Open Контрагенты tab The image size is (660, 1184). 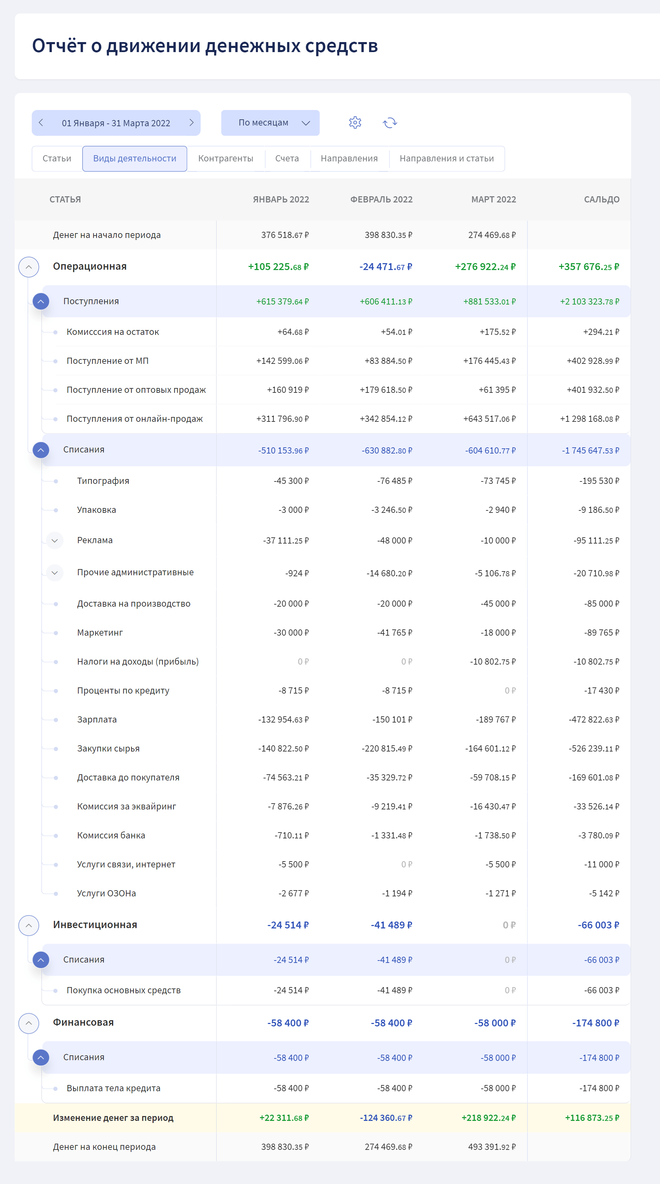tap(226, 159)
